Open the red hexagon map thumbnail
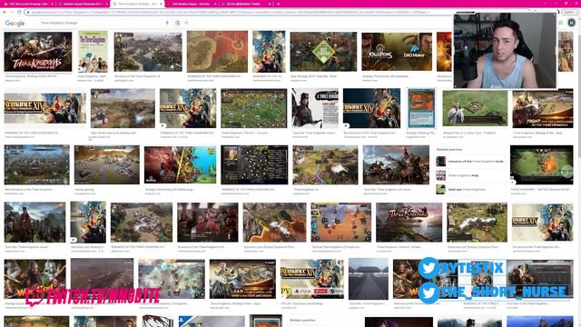The height and width of the screenshot is (327, 581). [x=217, y=52]
